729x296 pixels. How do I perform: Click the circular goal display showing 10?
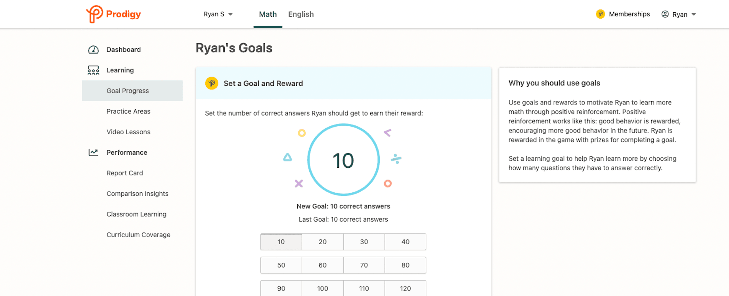coord(343,159)
